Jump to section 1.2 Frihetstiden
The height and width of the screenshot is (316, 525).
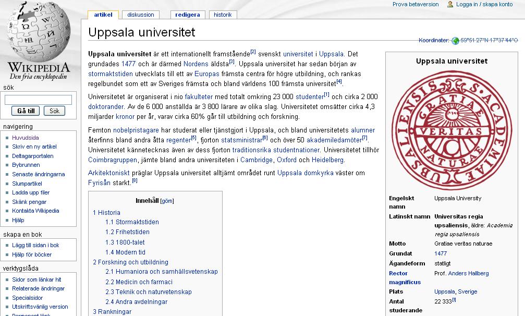(x=127, y=232)
